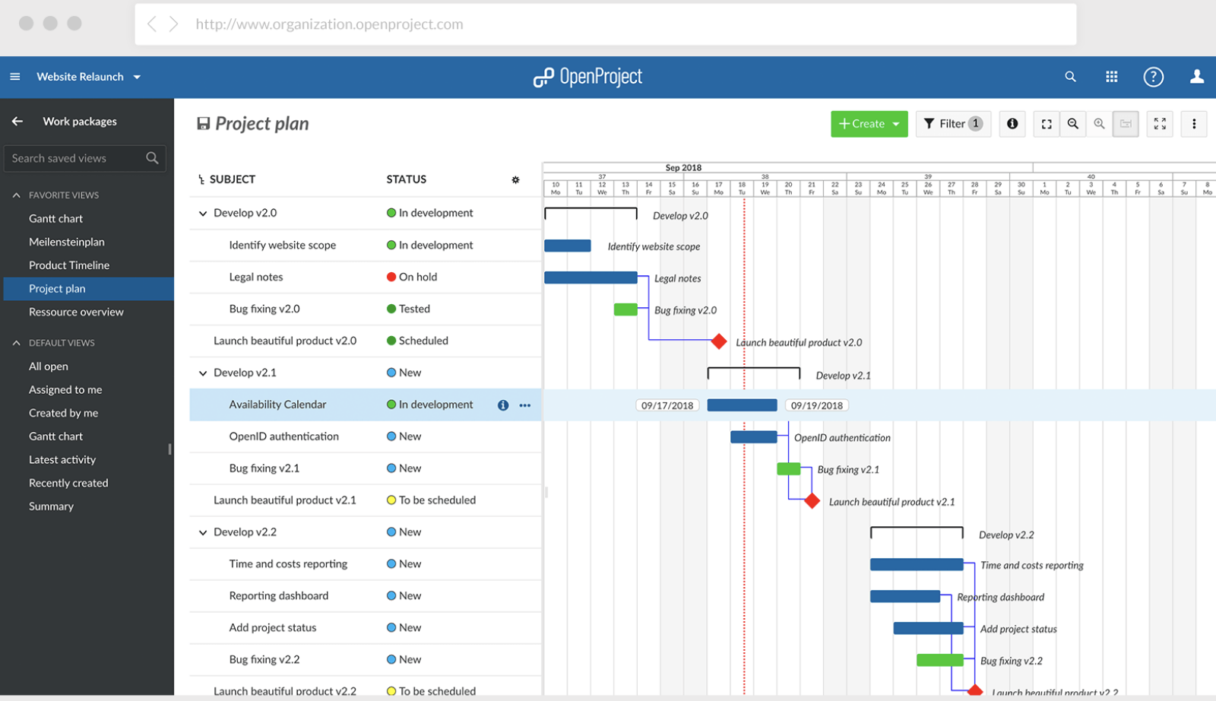This screenshot has width=1216, height=701.
Task: Click Launch beautiful product v2.1 milestone diamond
Action: point(812,501)
